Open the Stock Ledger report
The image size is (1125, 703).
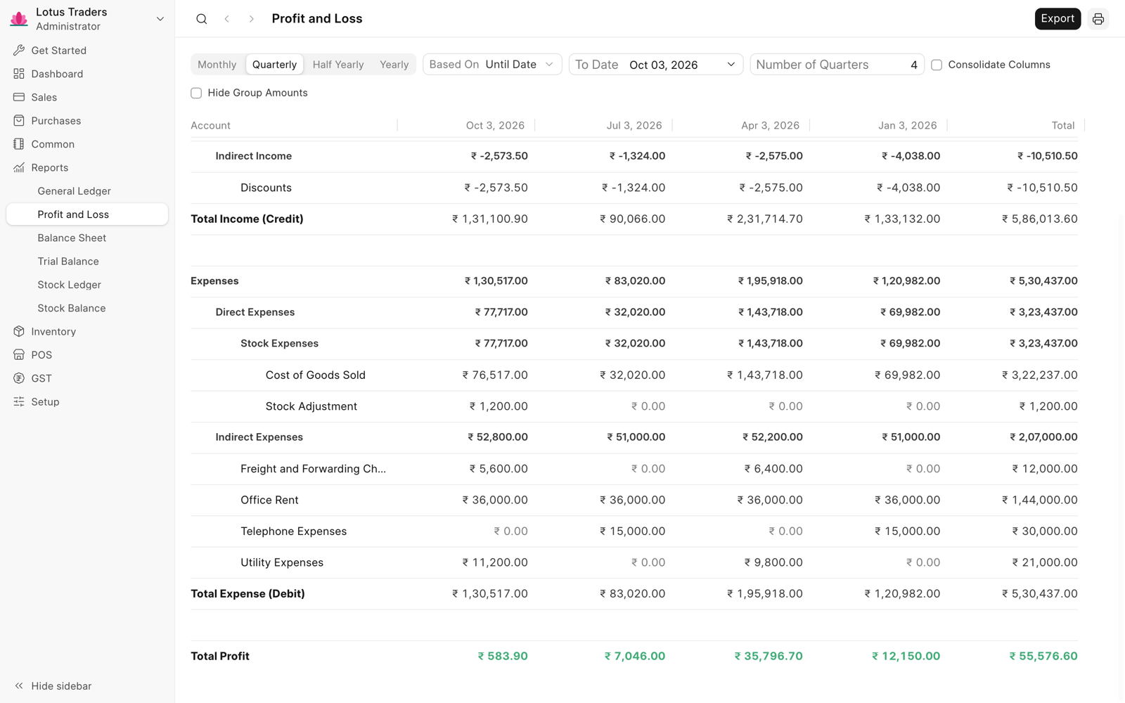tap(87, 285)
